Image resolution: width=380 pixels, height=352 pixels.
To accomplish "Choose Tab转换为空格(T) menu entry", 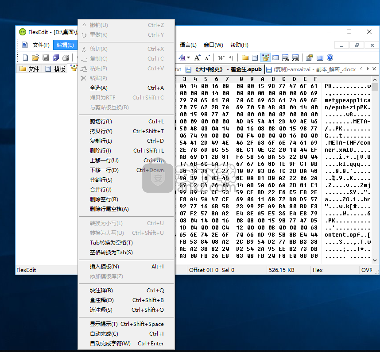I will (126, 242).
